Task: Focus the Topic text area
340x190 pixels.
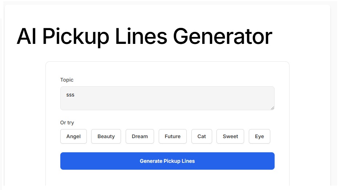Action: point(167,98)
